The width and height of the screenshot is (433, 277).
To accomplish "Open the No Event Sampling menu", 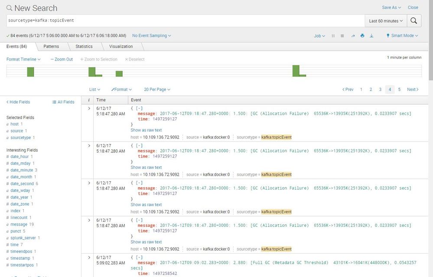I will point(151,35).
